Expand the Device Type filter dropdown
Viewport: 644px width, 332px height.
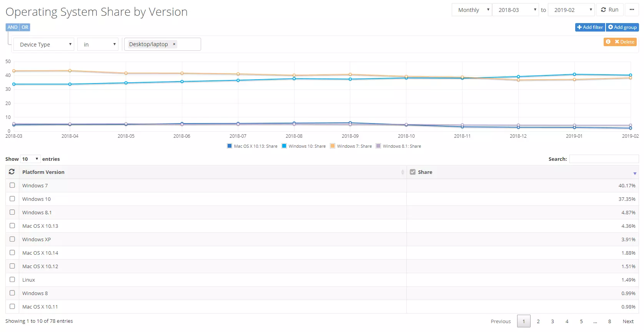coord(44,45)
